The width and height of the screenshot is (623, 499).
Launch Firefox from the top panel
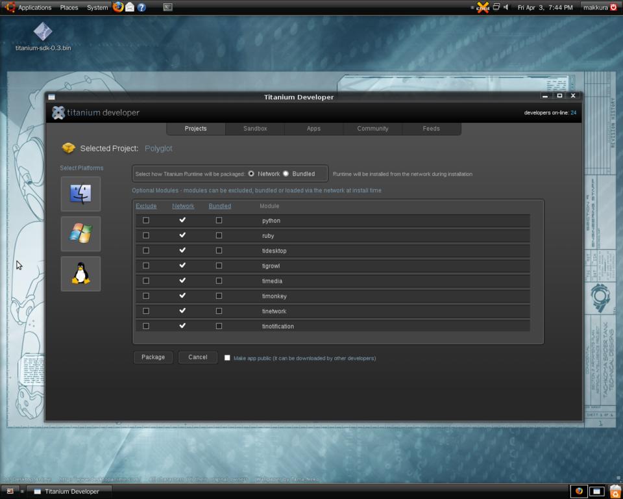pos(117,7)
